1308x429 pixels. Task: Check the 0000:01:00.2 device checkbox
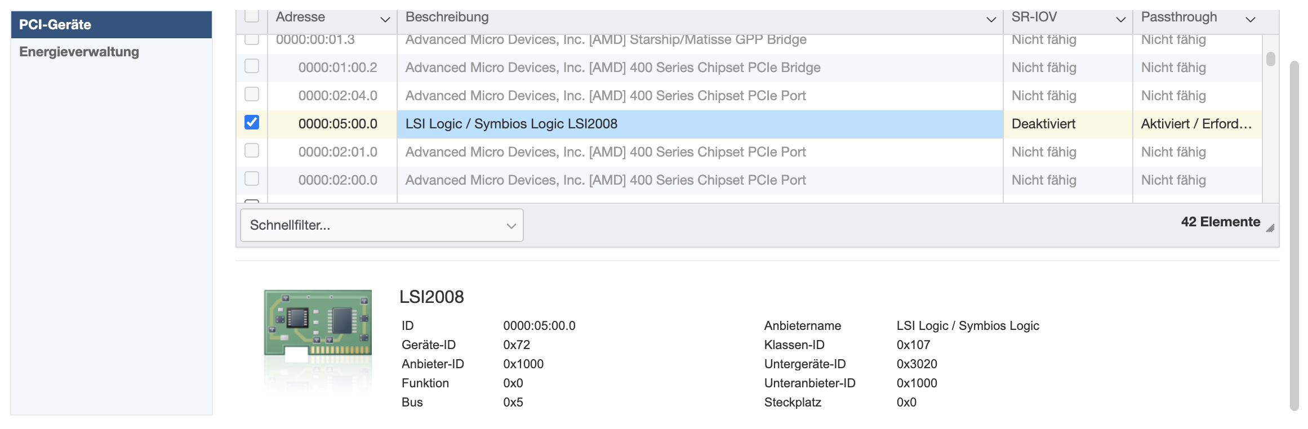click(252, 66)
